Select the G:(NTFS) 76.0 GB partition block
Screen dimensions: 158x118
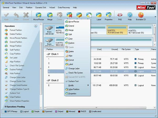pyautogui.click(x=117, y=30)
